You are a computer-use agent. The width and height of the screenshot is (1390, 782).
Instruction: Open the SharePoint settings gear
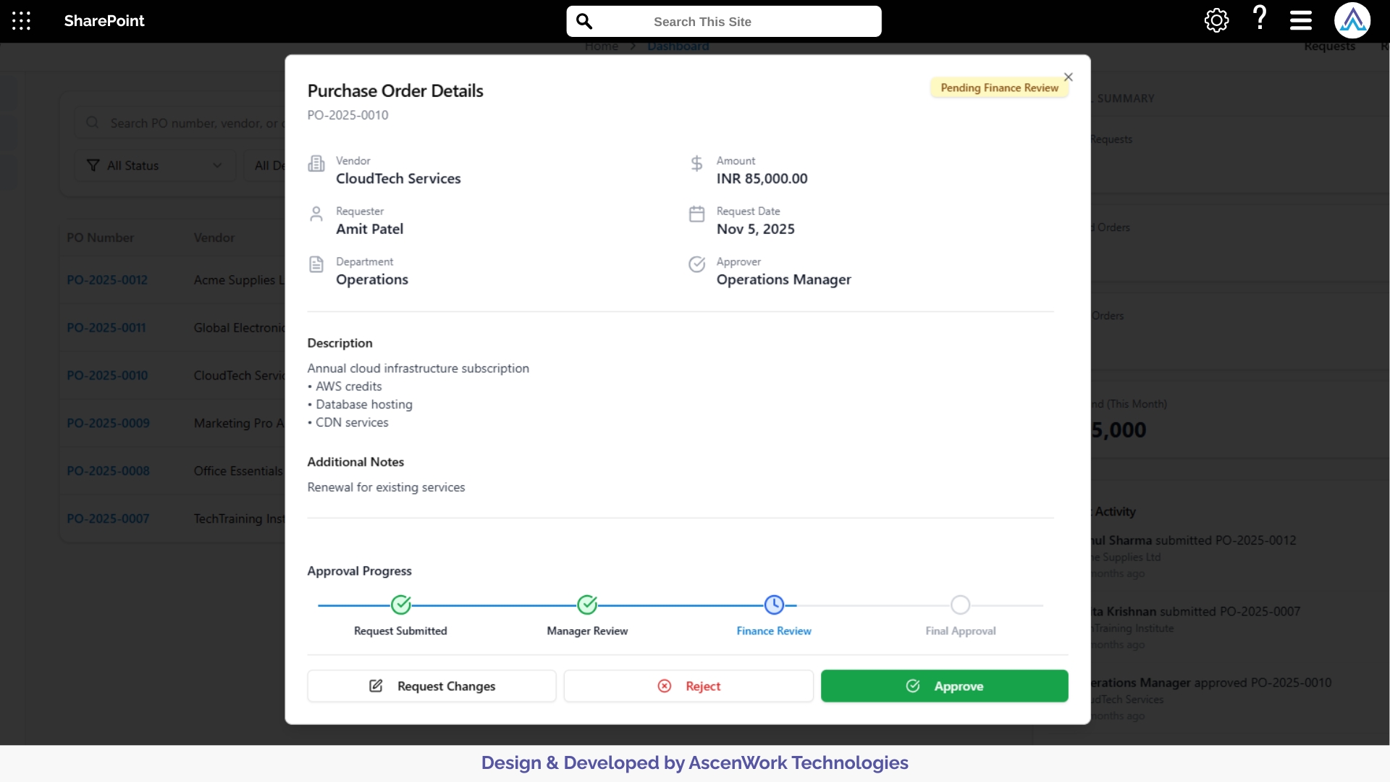(x=1216, y=20)
